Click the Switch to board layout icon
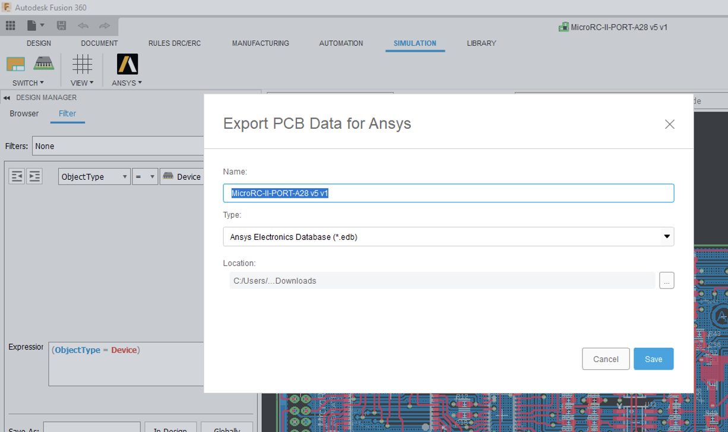 click(x=16, y=63)
